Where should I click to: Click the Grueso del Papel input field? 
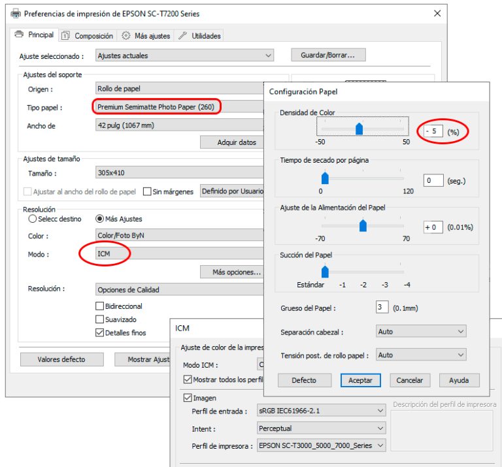(382, 307)
